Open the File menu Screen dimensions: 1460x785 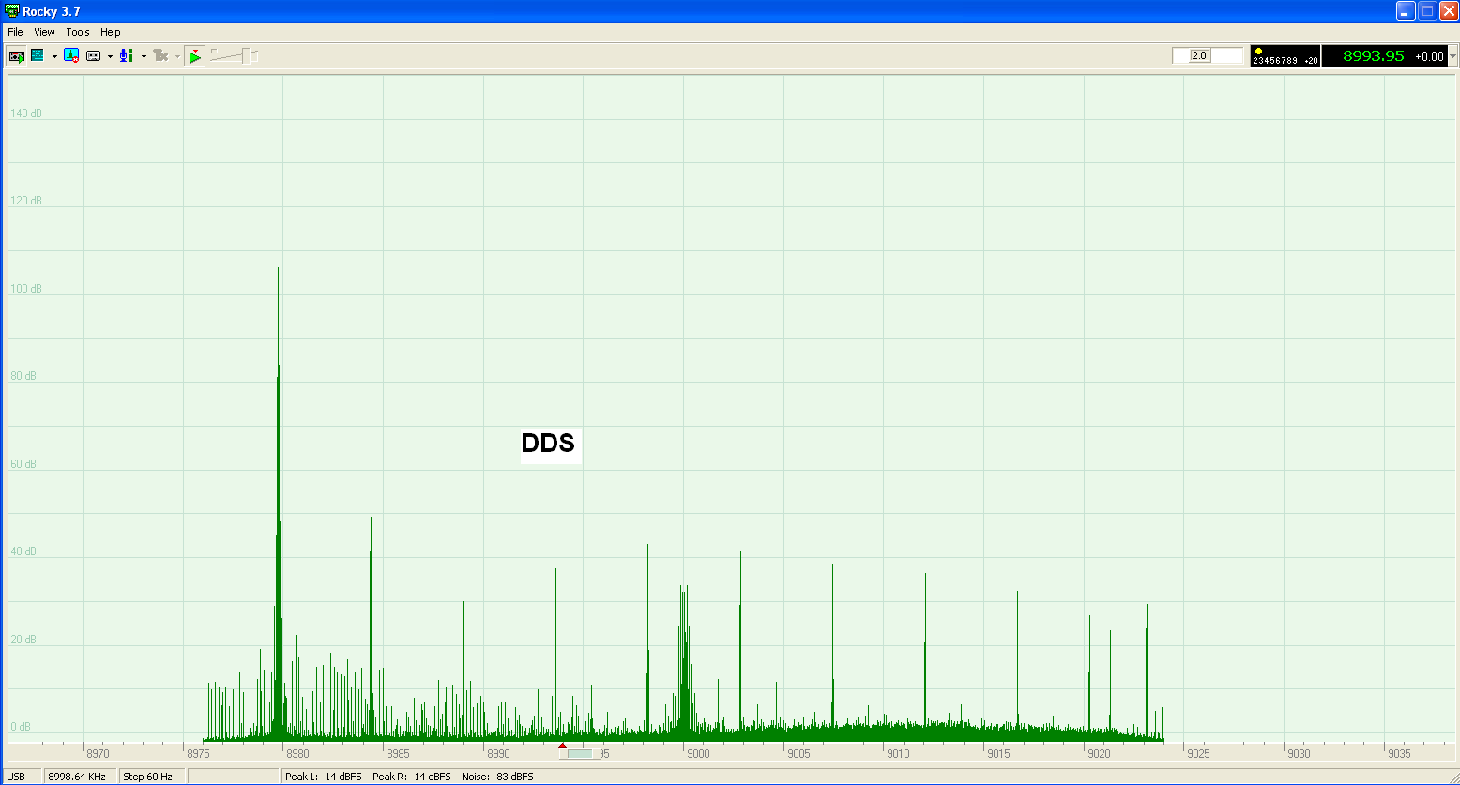pyautogui.click(x=15, y=32)
